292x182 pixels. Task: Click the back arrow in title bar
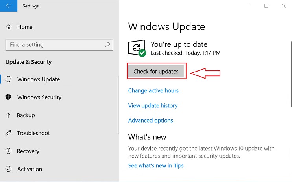click(8, 6)
